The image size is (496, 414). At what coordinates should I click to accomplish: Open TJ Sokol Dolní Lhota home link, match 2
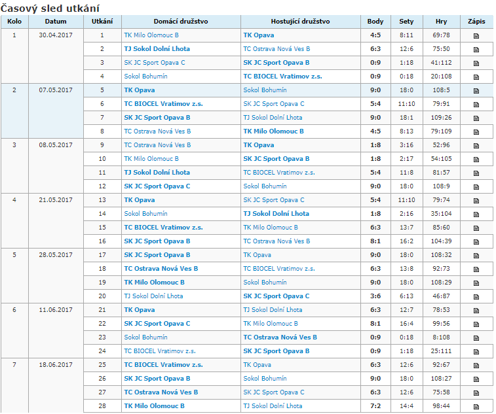(157, 48)
